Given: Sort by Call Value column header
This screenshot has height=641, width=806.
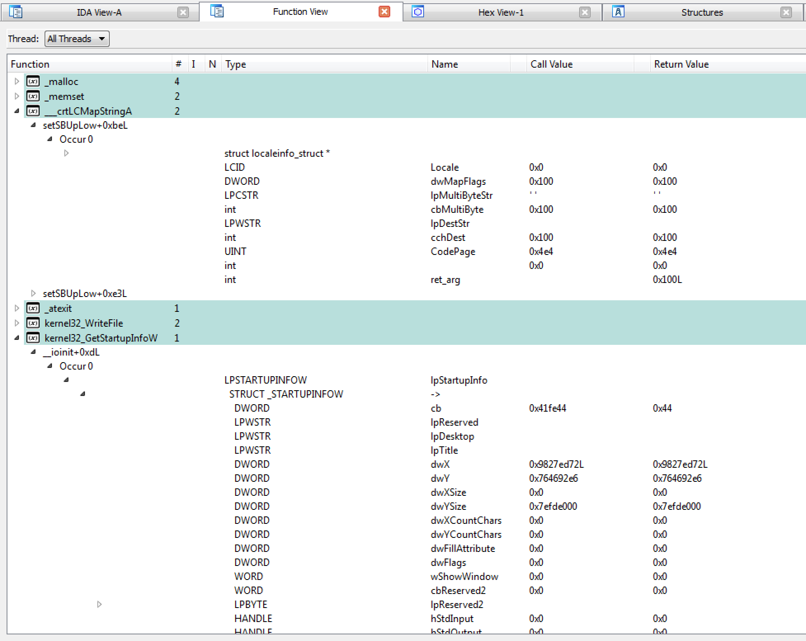Looking at the screenshot, I should [580, 64].
